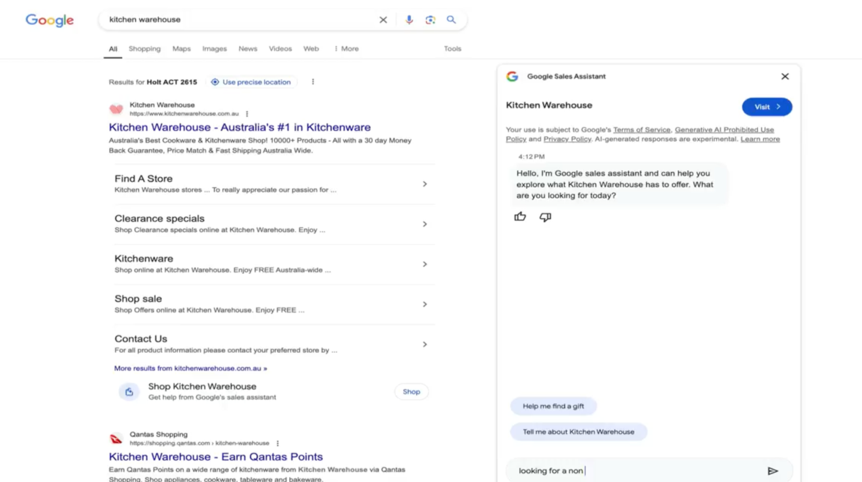Open the More search filters dropdown
Screen dimensions: 862x482
[x=346, y=49]
